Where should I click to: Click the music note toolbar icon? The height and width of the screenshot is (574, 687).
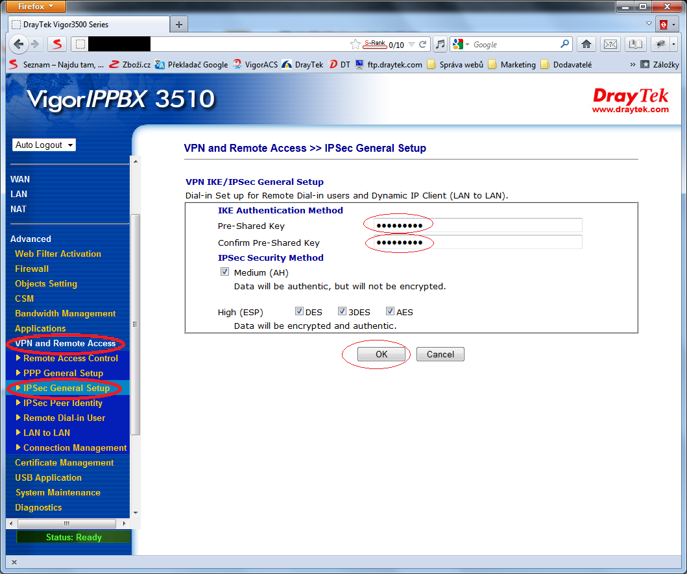click(440, 44)
